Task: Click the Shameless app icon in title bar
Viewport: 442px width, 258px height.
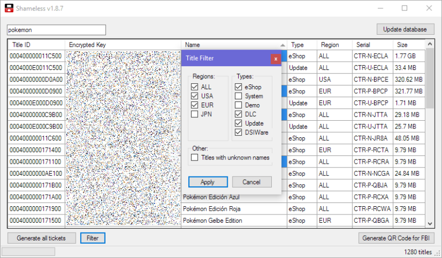Action: coord(9,8)
